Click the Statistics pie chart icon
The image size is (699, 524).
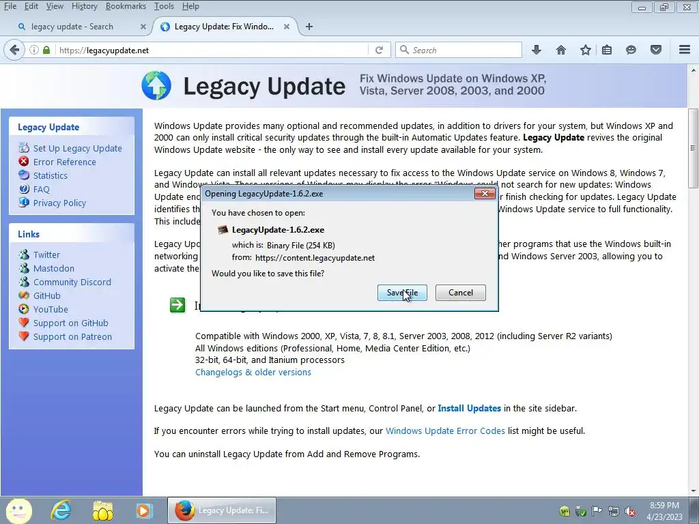pyautogui.click(x=24, y=175)
